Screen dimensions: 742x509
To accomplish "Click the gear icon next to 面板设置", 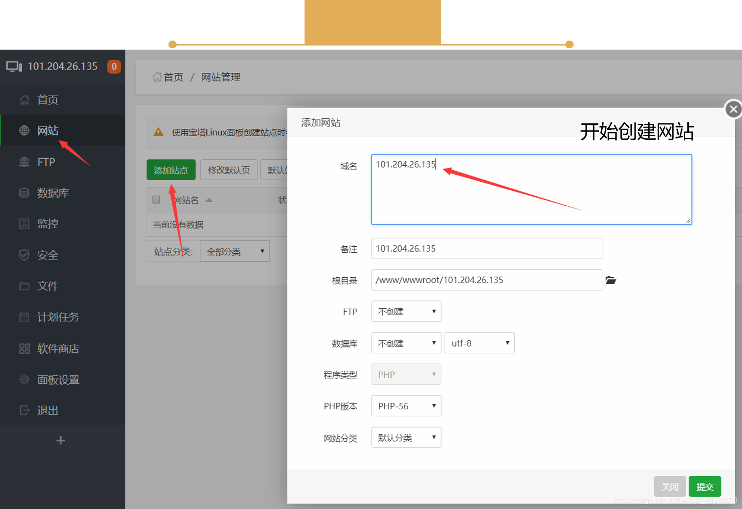I will point(25,379).
